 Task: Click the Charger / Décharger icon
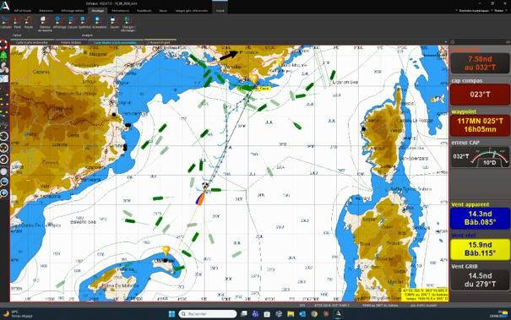pyautogui.click(x=128, y=24)
